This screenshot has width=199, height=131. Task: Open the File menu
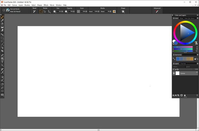[x=5, y=5]
